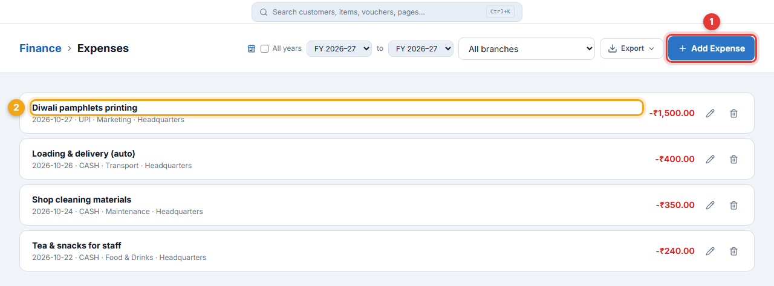Edit the Tea & snacks expense
774x286 pixels.
[711, 251]
